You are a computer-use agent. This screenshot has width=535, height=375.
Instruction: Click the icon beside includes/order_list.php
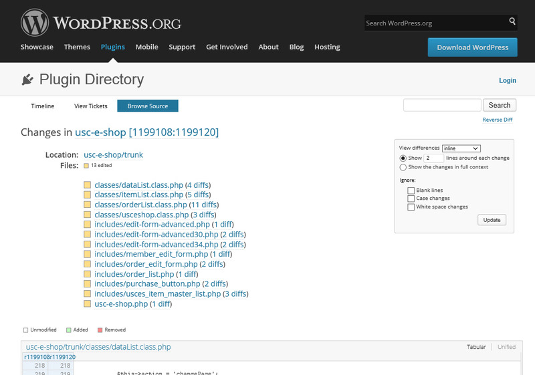[x=87, y=274]
